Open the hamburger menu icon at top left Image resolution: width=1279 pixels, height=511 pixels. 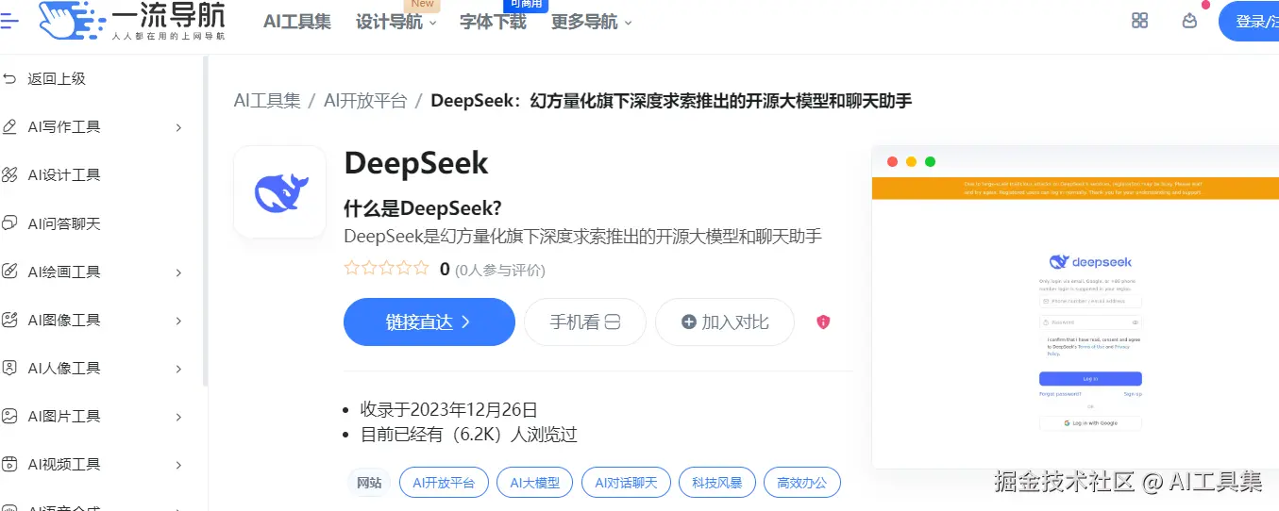8,21
